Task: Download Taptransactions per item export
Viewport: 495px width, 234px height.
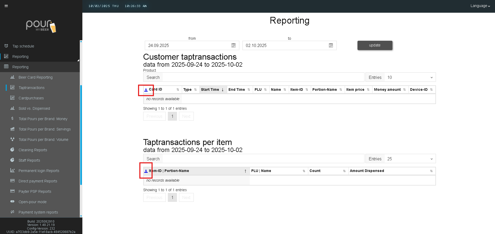Action: click(146, 171)
